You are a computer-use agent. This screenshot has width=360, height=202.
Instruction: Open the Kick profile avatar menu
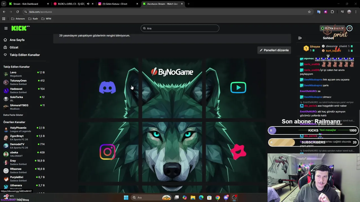[x=349, y=28]
